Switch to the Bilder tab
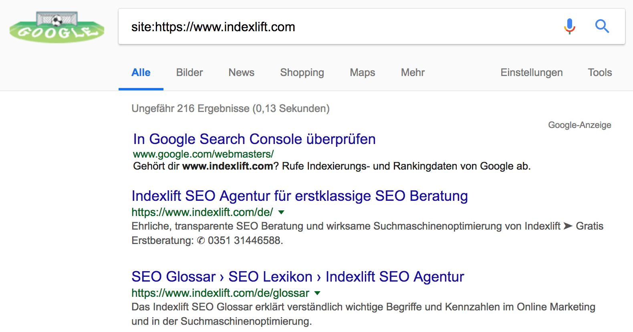Viewport: 633px width, 332px height. (x=189, y=72)
